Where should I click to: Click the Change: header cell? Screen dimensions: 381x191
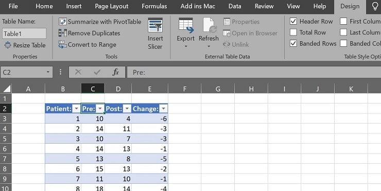coord(150,109)
